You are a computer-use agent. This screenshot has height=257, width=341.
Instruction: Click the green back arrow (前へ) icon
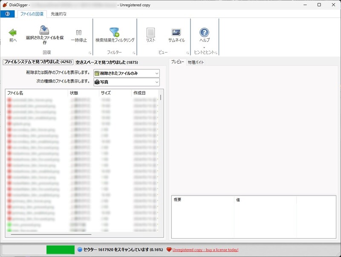pyautogui.click(x=12, y=34)
